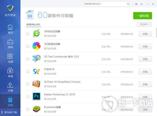Click the ACDSee 10 app icon
Viewport: 157px width, 116px height.
(x=36, y=84)
